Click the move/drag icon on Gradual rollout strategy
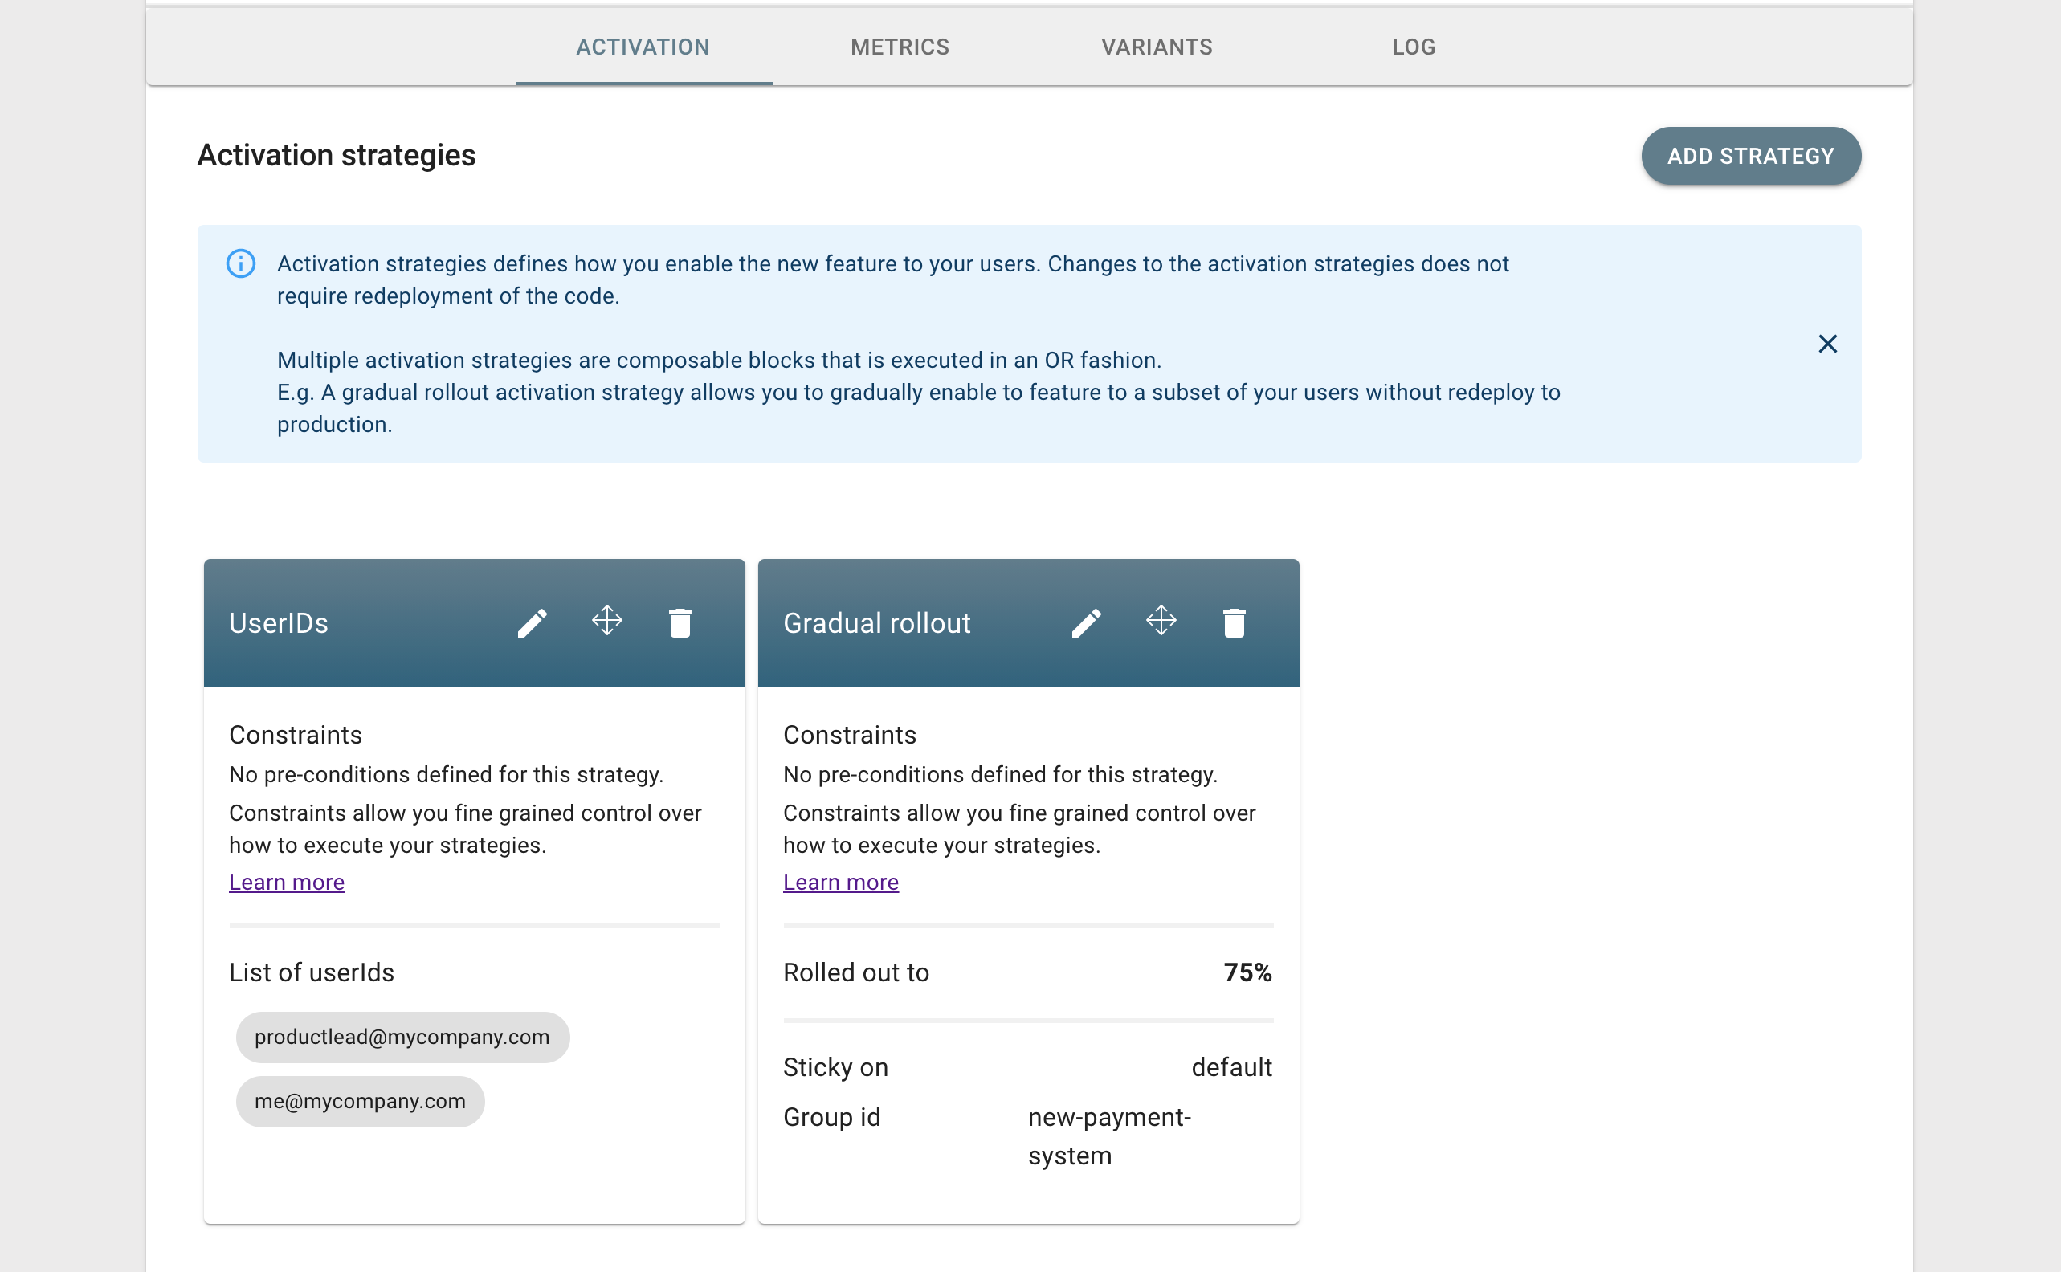This screenshot has width=2061, height=1272. coord(1161,622)
